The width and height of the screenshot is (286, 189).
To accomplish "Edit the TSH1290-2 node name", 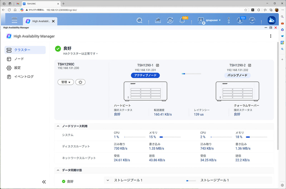I will click(x=250, y=65).
